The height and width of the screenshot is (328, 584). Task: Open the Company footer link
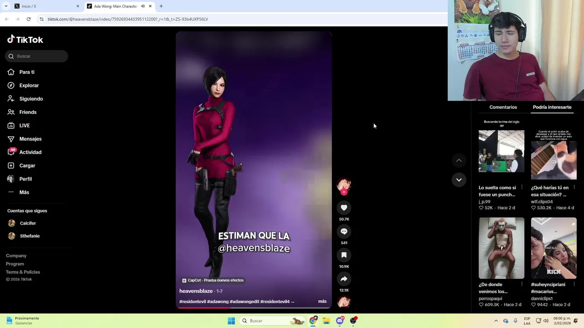tap(16, 256)
